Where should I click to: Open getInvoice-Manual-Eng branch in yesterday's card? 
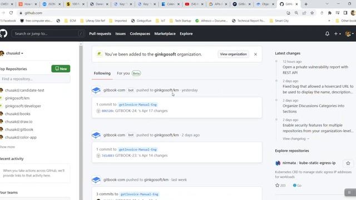point(138,104)
